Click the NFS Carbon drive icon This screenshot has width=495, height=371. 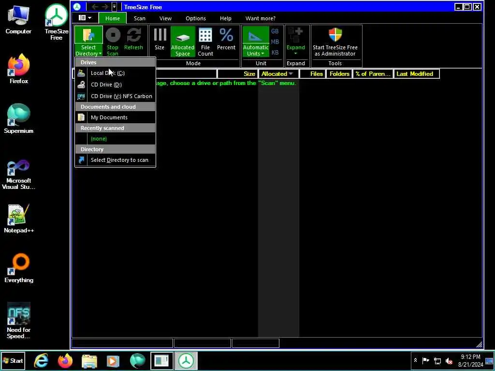pyautogui.click(x=81, y=96)
